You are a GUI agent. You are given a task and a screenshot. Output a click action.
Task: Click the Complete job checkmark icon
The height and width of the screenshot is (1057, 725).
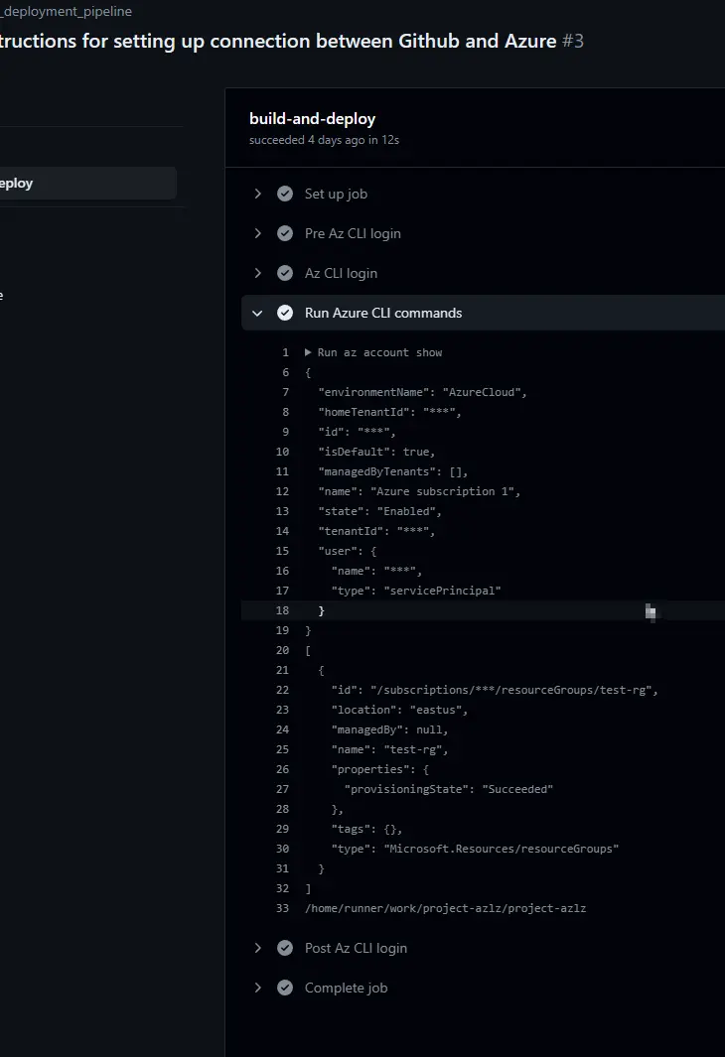(x=285, y=989)
